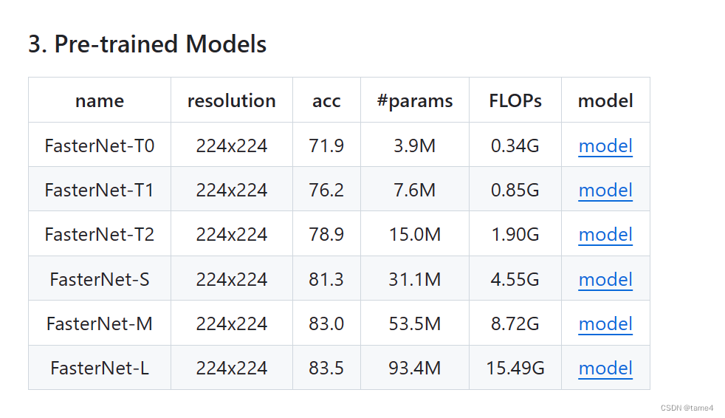
Task: Follow the FasterNet-S model link
Action: (x=605, y=279)
